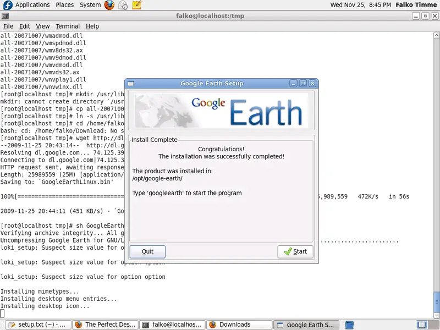Click terminal line 'all-20071007/wmvds32.ax'
Viewport: 440px width, 330px height.
(40, 73)
